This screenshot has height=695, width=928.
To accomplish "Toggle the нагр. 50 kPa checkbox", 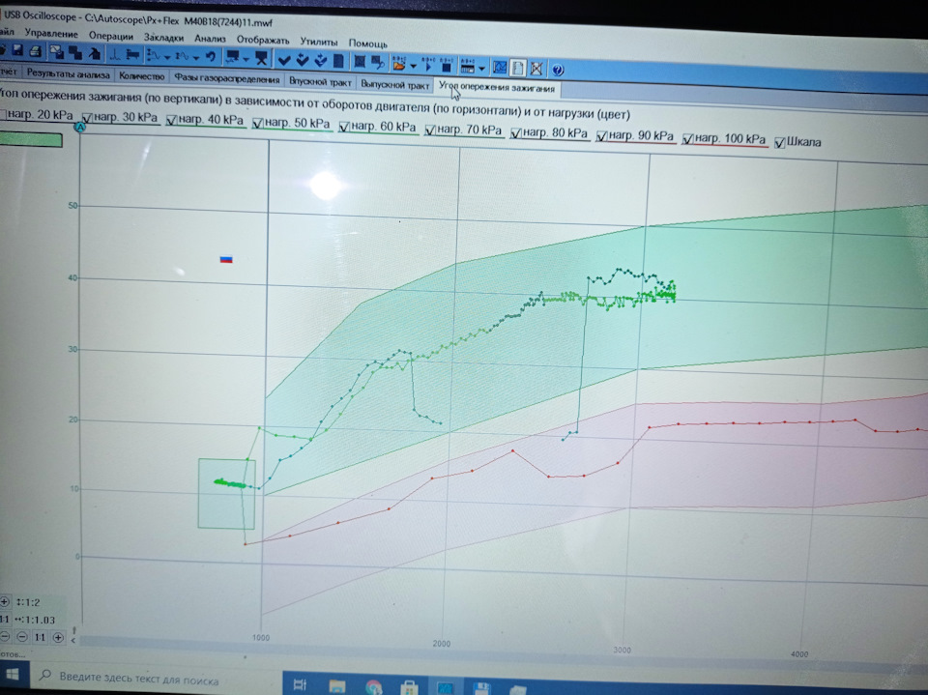I will click(257, 123).
